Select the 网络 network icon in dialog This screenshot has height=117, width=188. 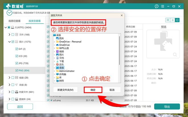[x=57, y=81]
